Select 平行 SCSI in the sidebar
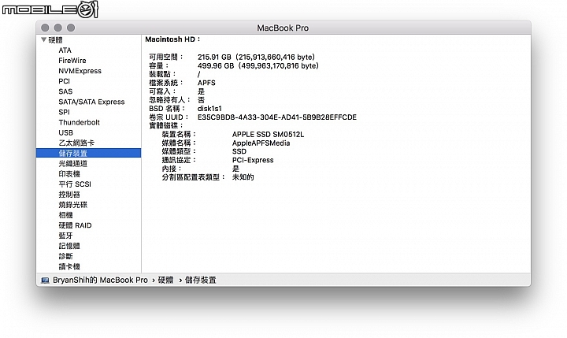 coord(75,184)
